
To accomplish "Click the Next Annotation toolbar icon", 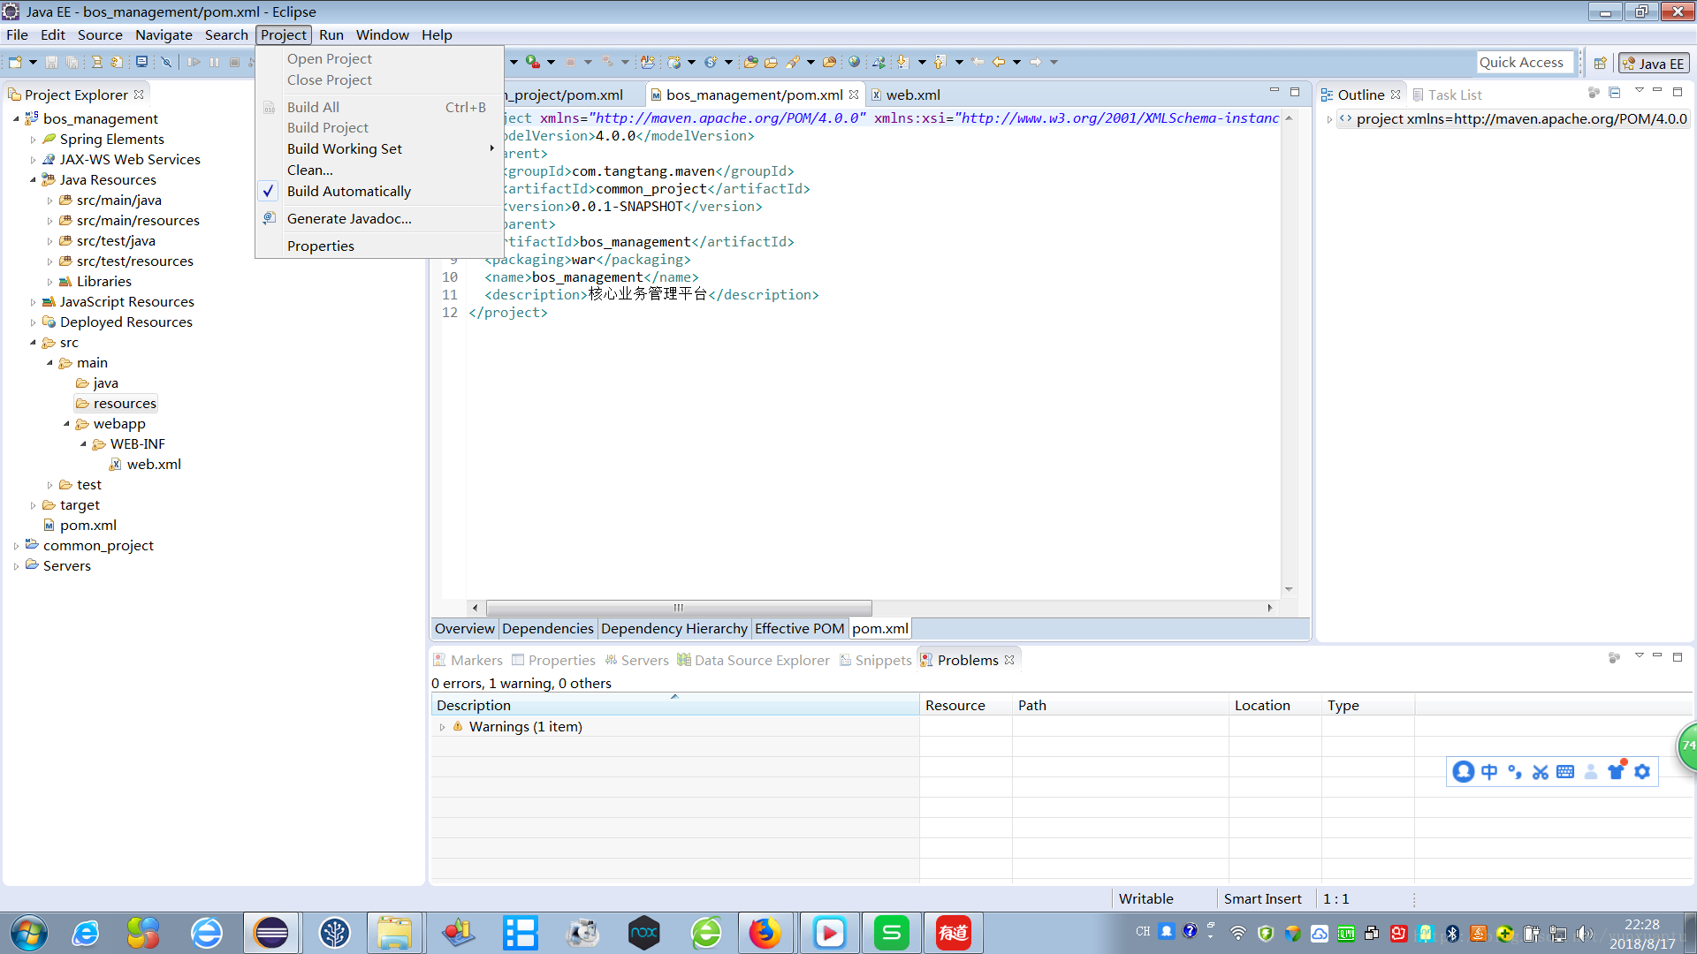I will click(x=902, y=62).
